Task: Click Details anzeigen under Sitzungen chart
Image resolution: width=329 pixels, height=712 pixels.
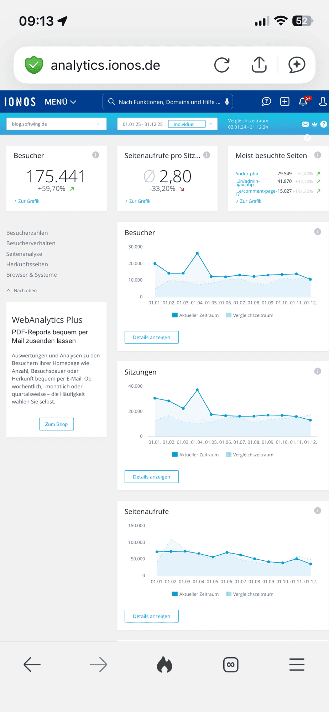Action: pos(151,477)
